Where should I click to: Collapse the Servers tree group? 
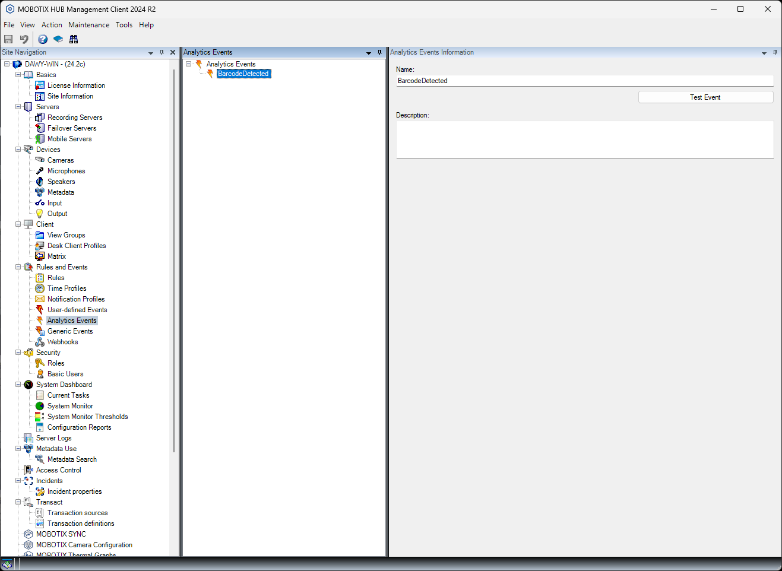click(18, 107)
